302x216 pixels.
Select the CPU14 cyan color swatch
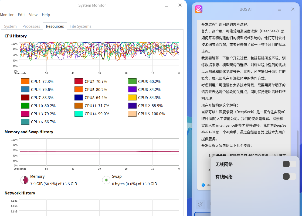tap(79, 114)
